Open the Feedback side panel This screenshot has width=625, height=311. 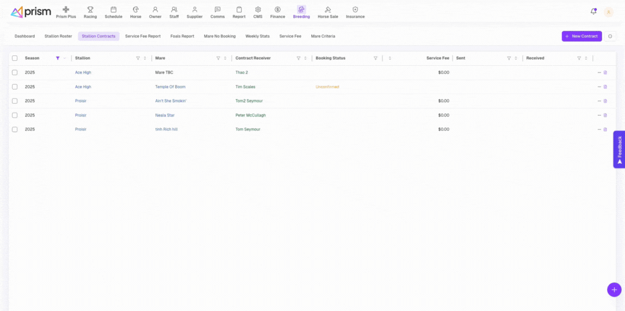[x=619, y=149]
